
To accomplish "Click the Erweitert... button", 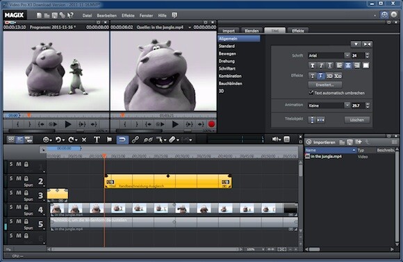I will click(x=325, y=85).
